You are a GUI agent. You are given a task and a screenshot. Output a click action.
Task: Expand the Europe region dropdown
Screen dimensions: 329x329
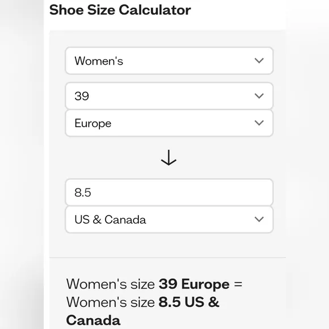click(169, 123)
